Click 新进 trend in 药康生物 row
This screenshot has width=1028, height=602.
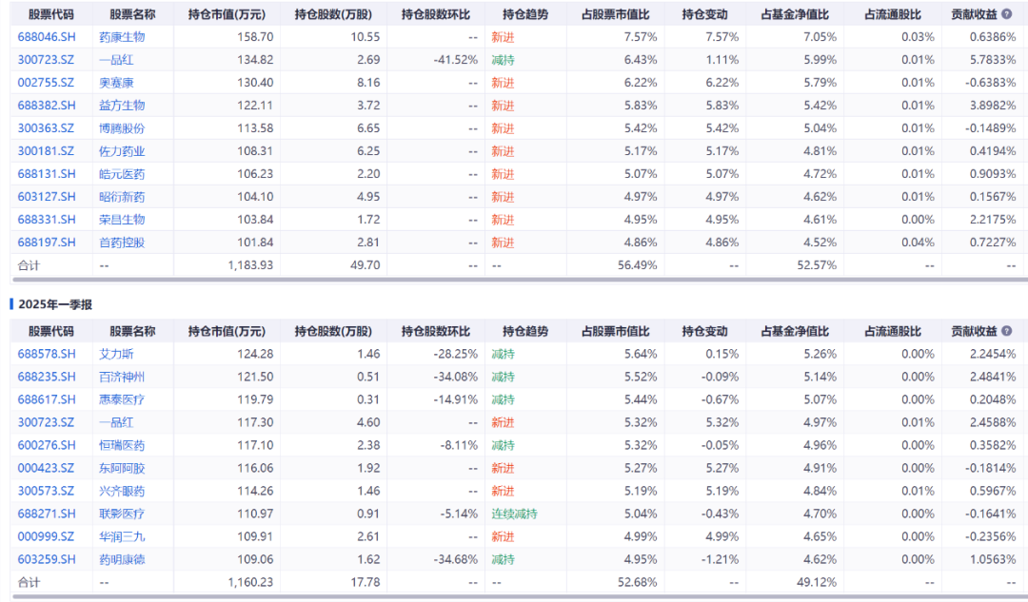tap(503, 37)
